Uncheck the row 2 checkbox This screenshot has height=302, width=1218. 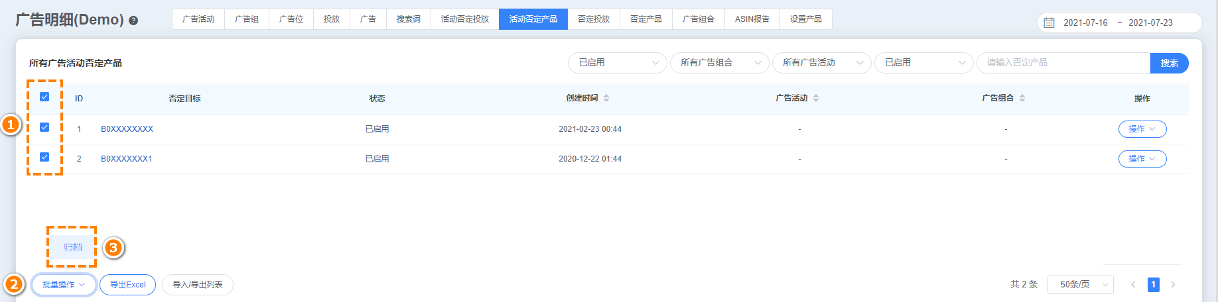(44, 157)
